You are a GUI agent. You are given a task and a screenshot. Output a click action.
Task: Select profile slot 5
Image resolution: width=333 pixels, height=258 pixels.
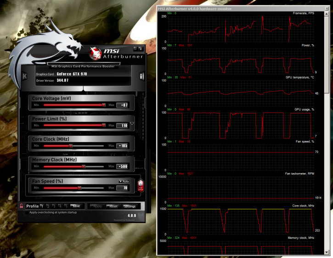[66, 206]
